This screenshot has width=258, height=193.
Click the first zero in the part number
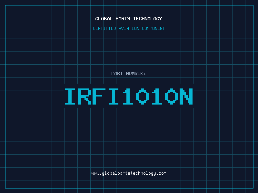click(143, 96)
